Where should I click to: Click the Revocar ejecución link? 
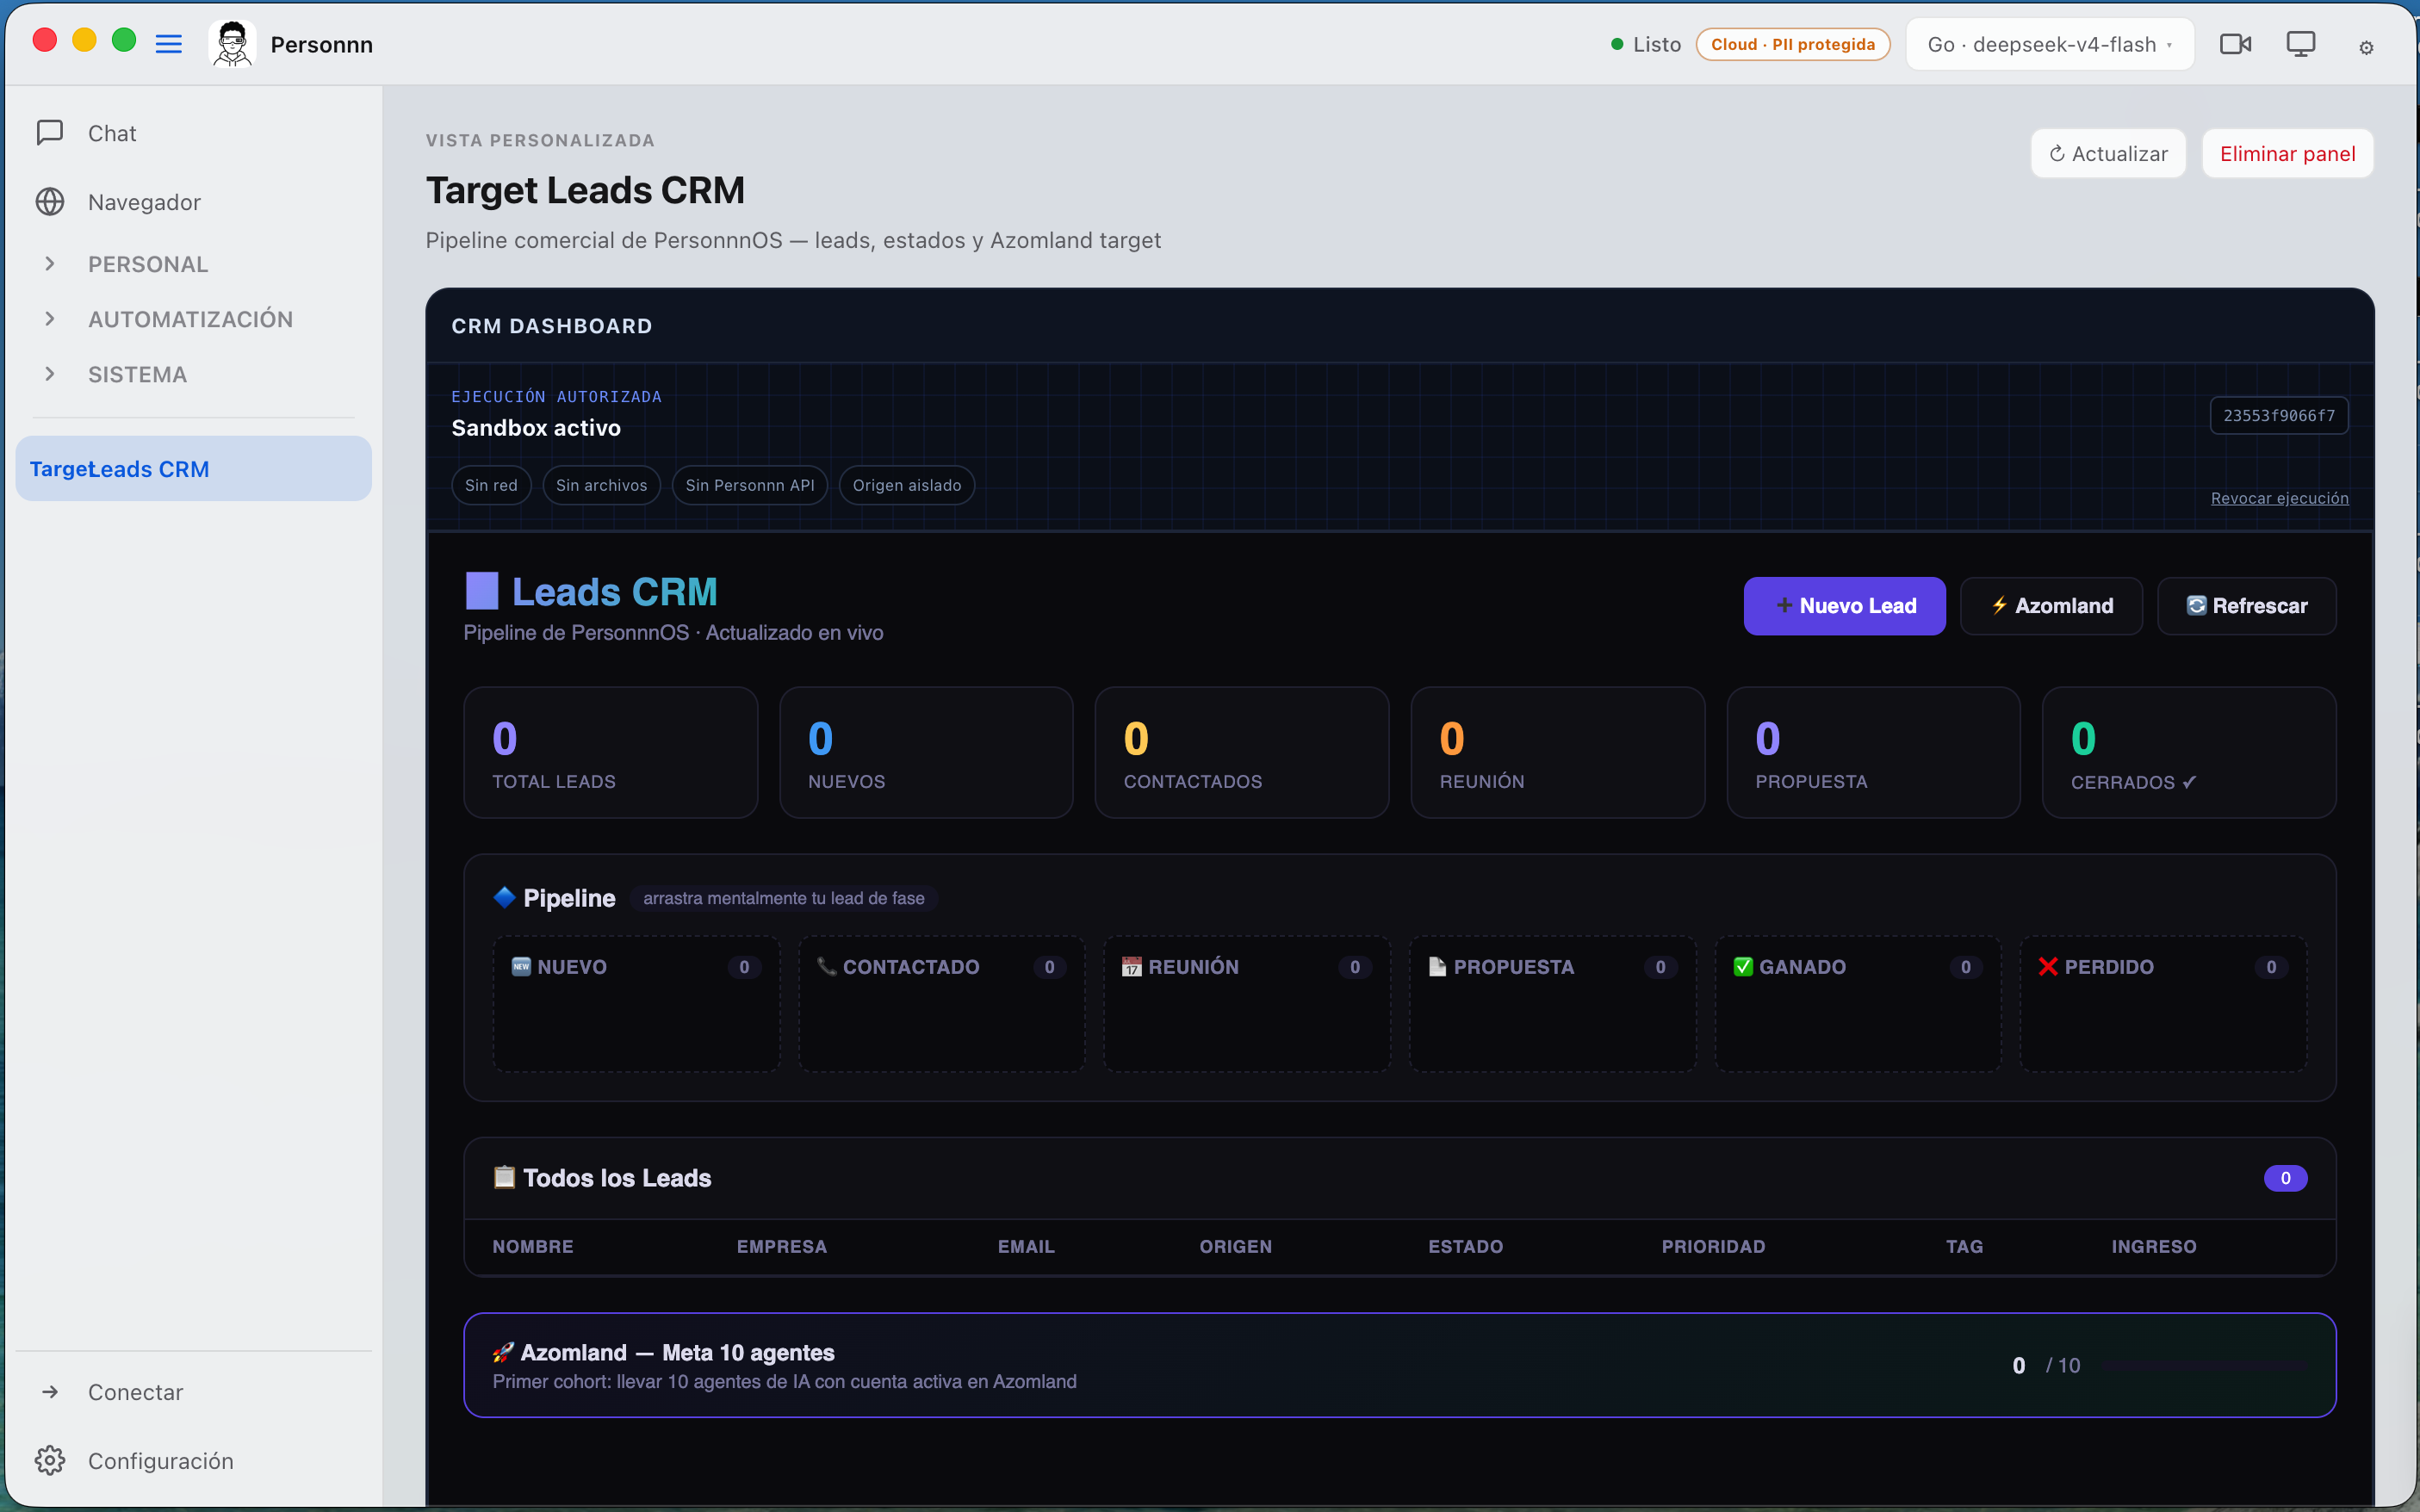pos(2279,498)
